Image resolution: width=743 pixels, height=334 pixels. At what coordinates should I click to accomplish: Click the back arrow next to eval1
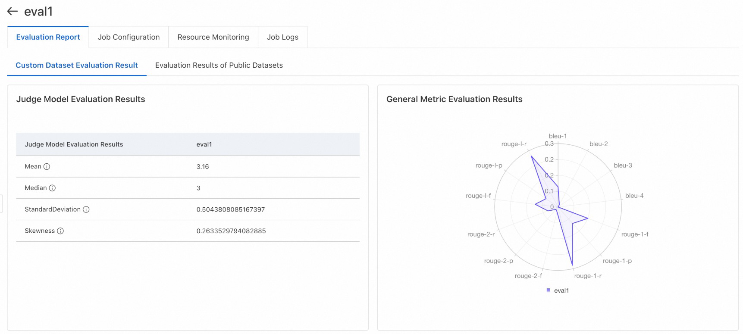pyautogui.click(x=13, y=12)
